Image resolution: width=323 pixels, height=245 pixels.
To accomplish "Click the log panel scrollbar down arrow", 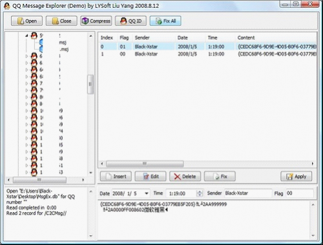I will 91,236.
